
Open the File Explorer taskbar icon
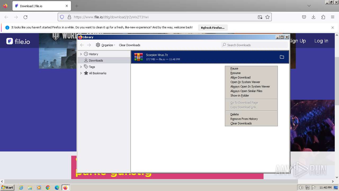[x=30, y=188]
